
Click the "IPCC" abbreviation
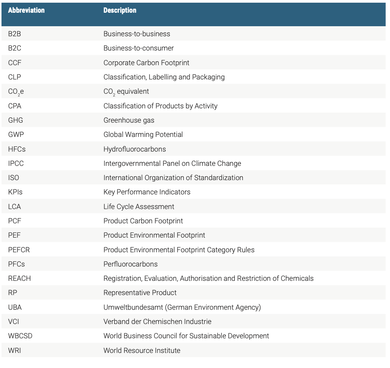16,164
